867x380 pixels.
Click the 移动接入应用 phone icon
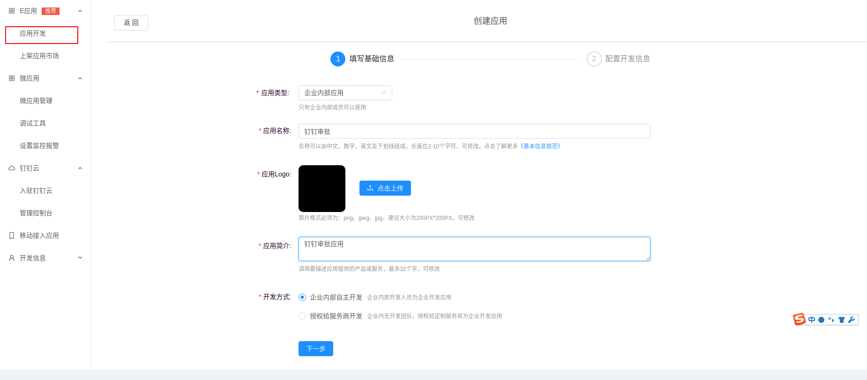12,235
